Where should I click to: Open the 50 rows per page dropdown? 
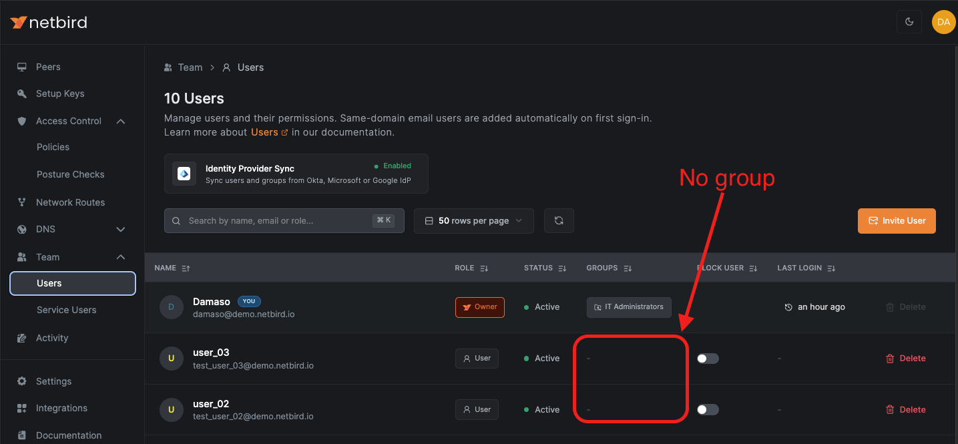tap(473, 221)
